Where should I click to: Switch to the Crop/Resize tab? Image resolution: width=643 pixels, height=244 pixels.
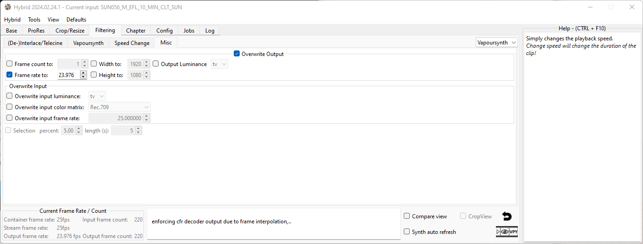pyautogui.click(x=70, y=31)
